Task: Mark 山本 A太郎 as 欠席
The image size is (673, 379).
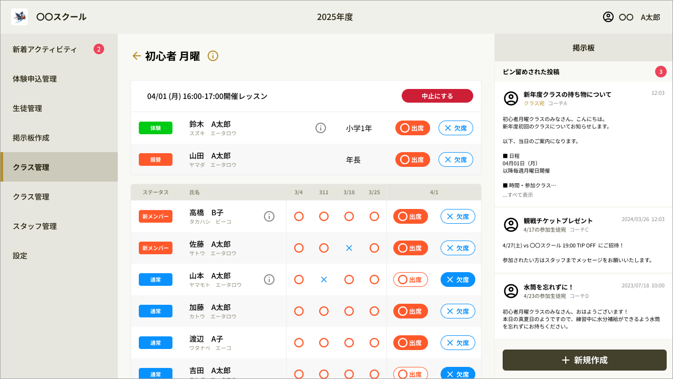Action: pyautogui.click(x=457, y=280)
